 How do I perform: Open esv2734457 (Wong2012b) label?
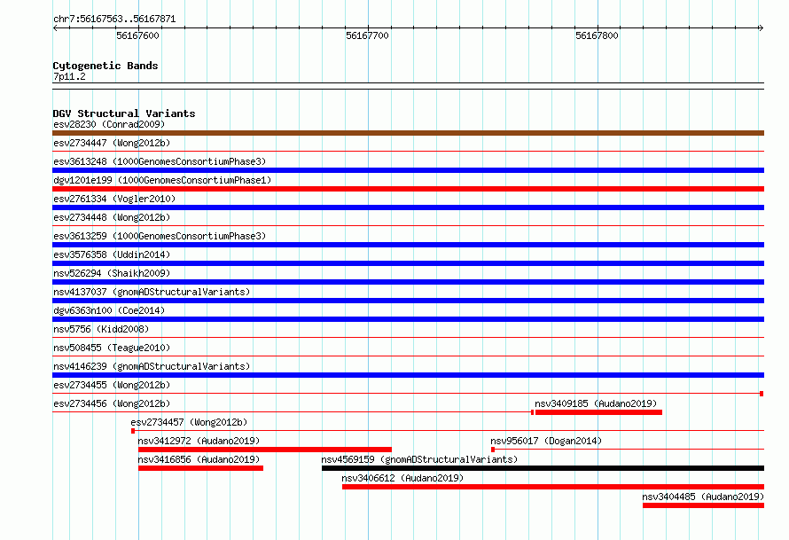[189, 422]
